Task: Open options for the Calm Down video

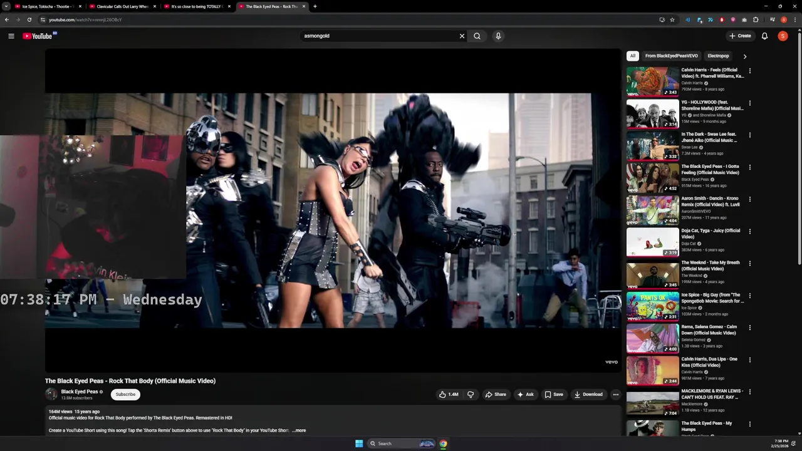Action: 750,328
